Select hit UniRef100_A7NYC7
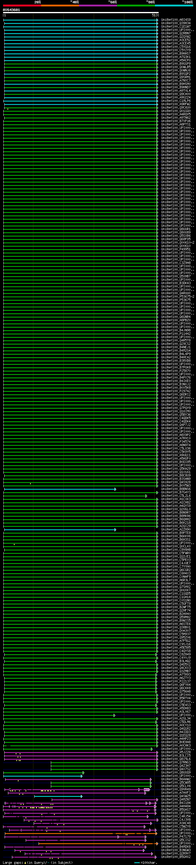The image size is (196, 865). [175, 81]
